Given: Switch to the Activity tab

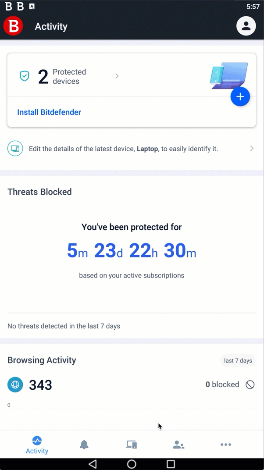Looking at the screenshot, I should pyautogui.click(x=37, y=444).
